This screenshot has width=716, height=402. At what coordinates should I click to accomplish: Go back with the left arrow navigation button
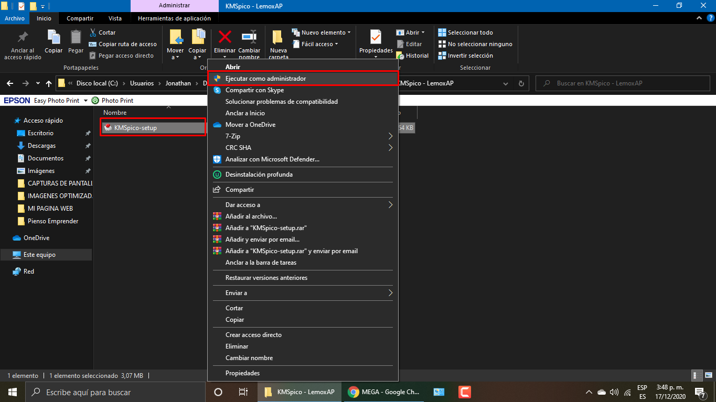pos(10,83)
